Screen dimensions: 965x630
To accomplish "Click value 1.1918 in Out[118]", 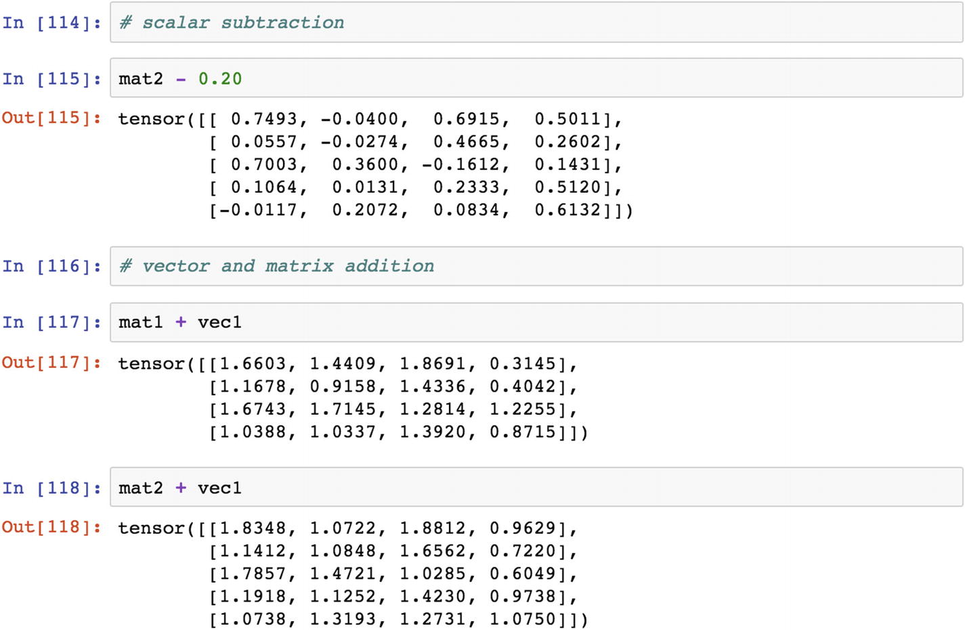I will tap(253, 596).
